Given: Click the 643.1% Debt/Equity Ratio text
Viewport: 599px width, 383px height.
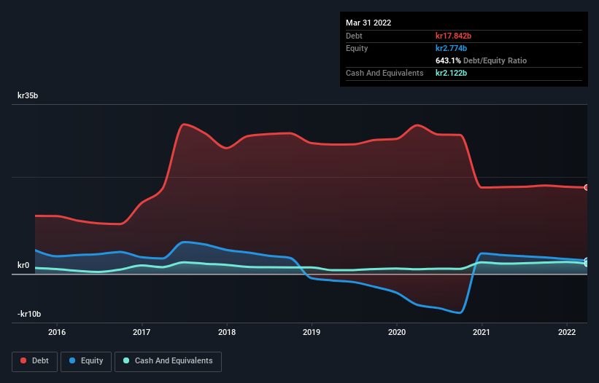Looking at the screenshot, I should tap(481, 60).
